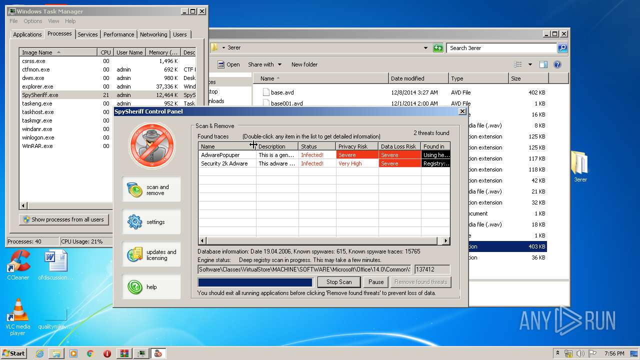
Task: Click the SpySheriff taskbar button
Action: pyautogui.click(x=158, y=353)
